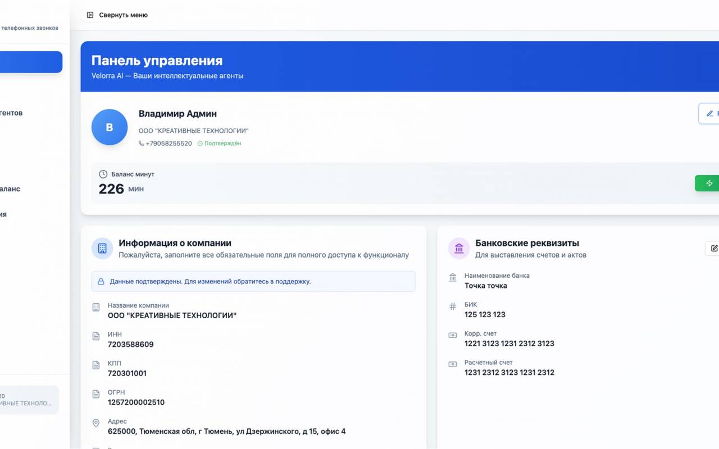
Task: Click the hash icon beside БИК
Action: click(x=453, y=306)
